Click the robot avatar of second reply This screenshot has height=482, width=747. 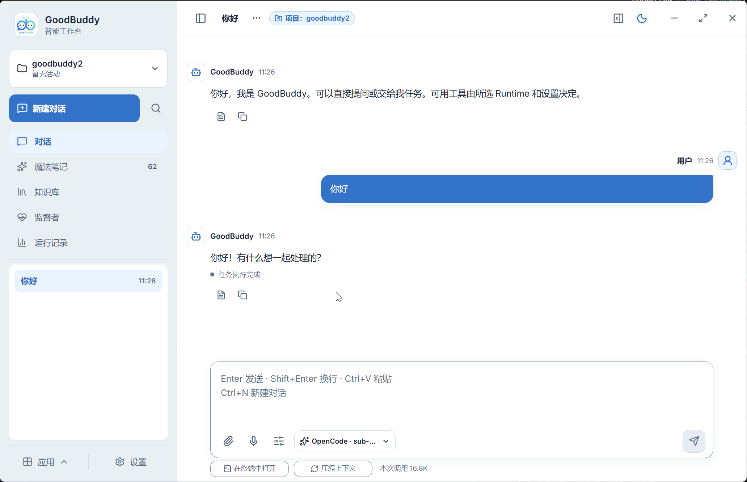pyautogui.click(x=196, y=236)
